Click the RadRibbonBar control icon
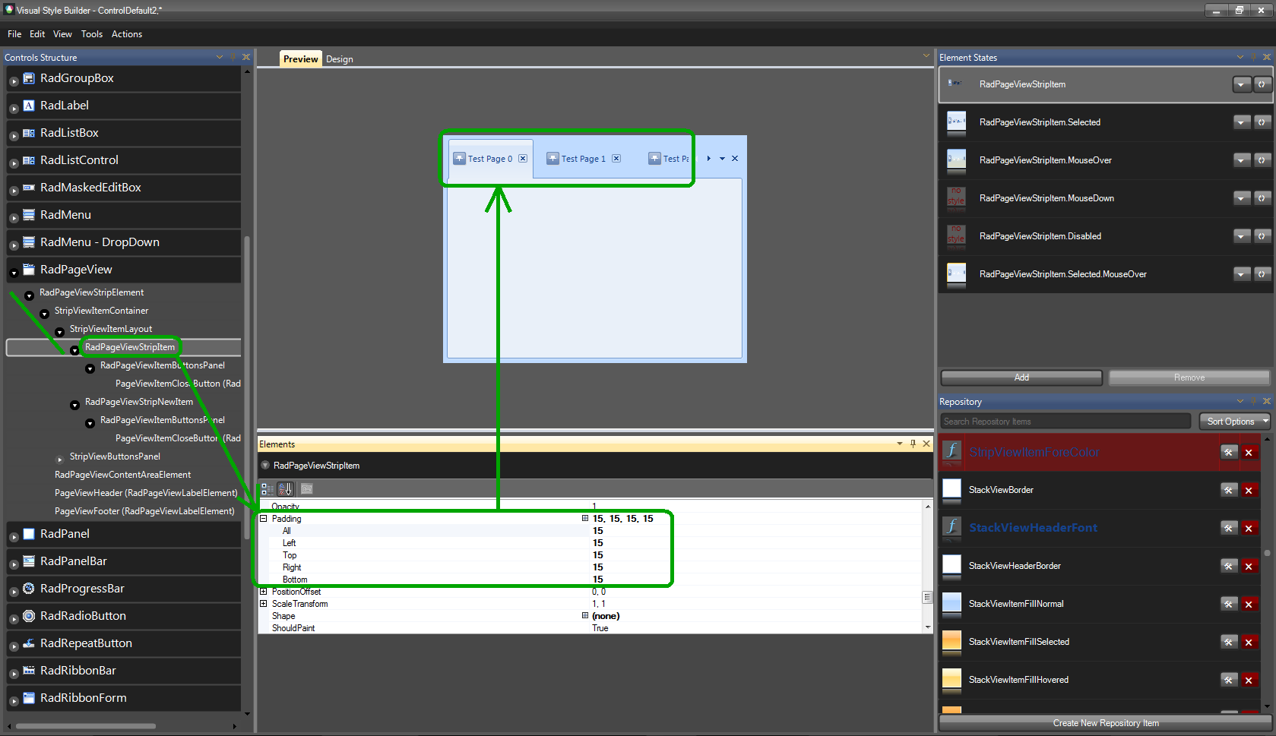Viewport: 1276px width, 736px height. (29, 671)
